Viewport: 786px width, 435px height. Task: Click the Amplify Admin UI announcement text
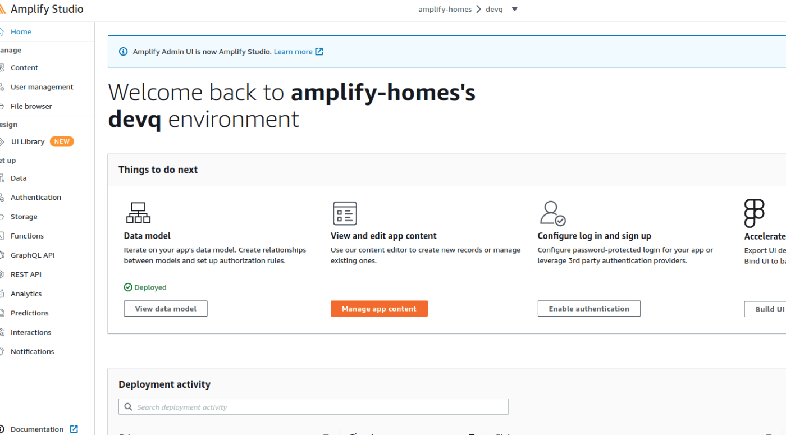coord(202,52)
